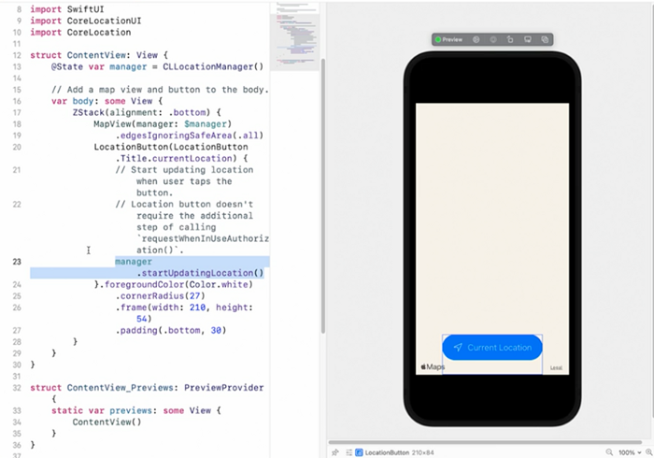Open preview device settings icon
Screen dimensions: 654x458
coord(527,40)
